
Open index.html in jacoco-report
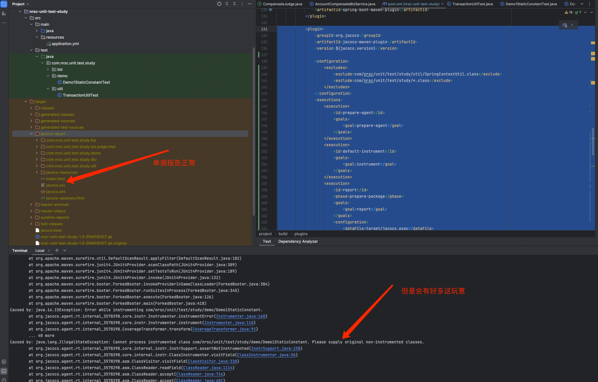[x=55, y=179]
